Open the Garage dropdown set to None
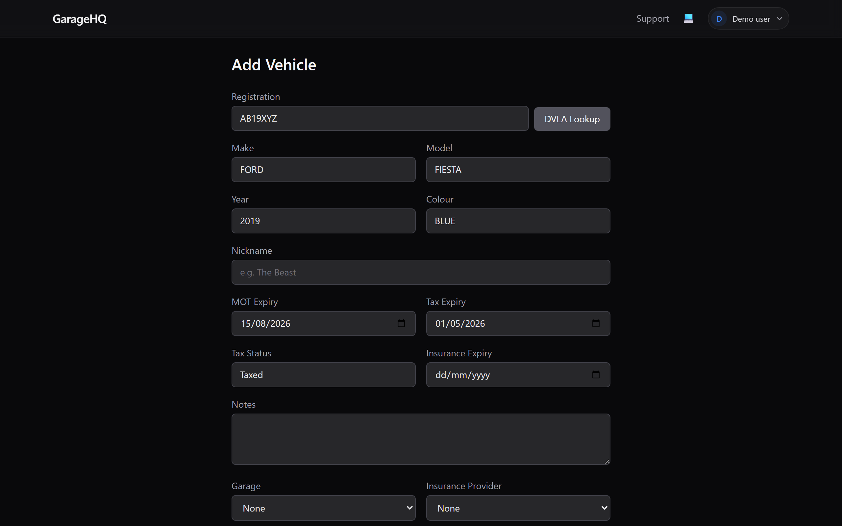The height and width of the screenshot is (526, 842). point(323,508)
